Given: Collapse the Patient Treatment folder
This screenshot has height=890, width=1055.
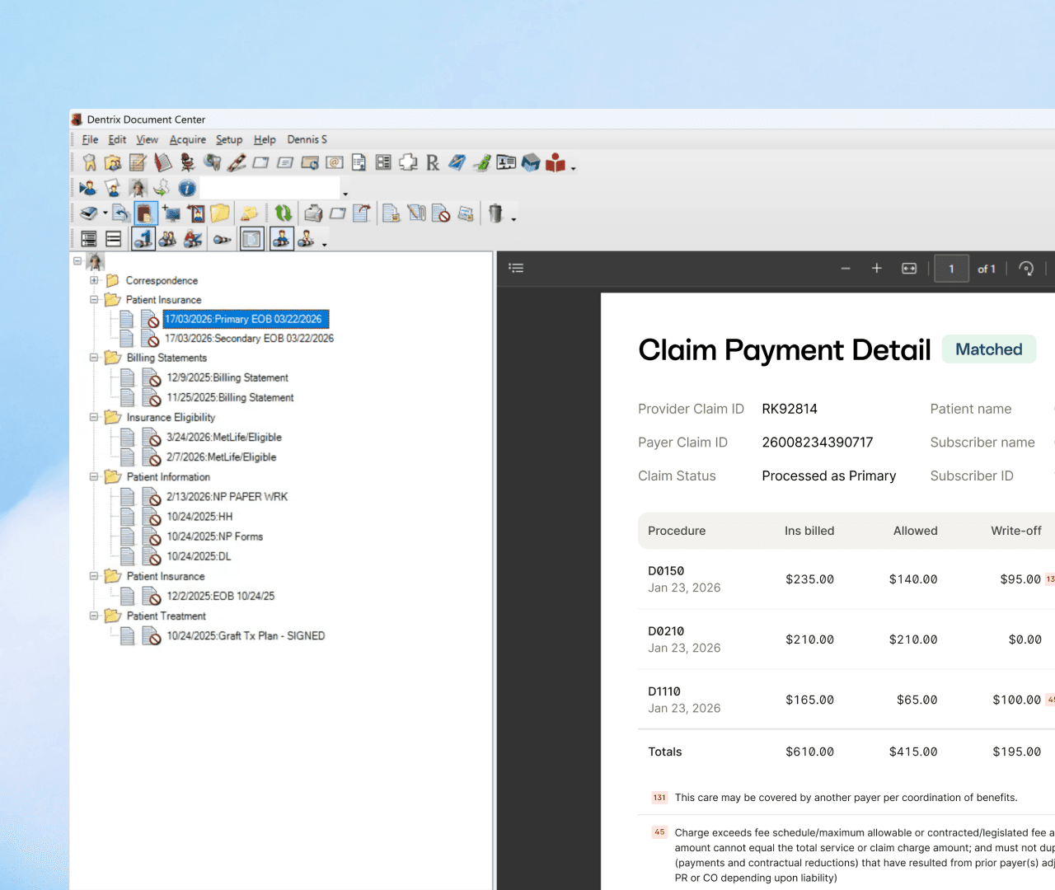Looking at the screenshot, I should [94, 616].
